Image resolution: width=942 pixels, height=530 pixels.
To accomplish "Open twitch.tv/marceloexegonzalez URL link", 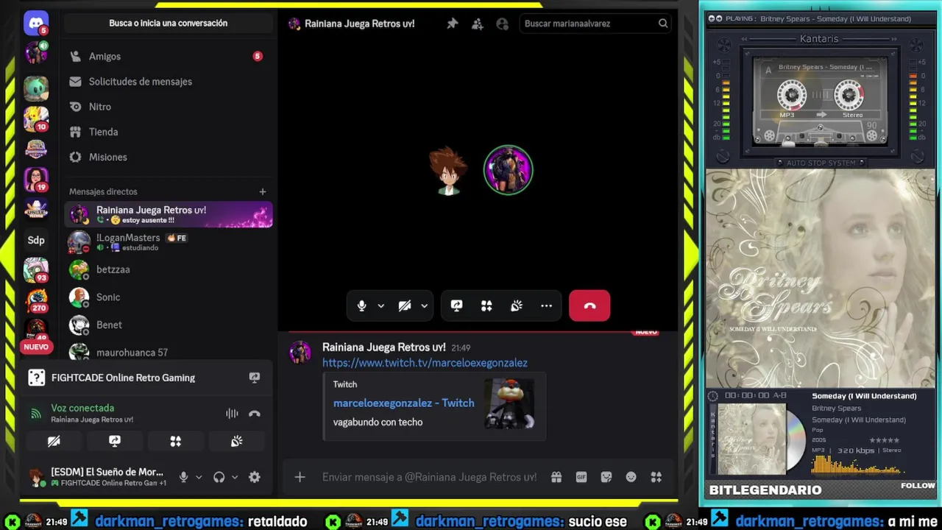I will 425,363.
